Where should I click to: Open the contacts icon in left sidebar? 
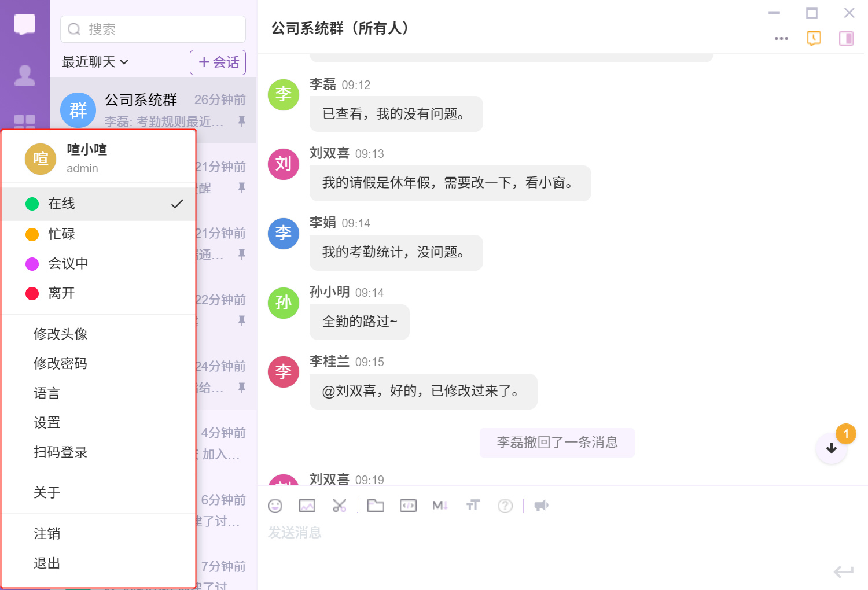point(25,75)
